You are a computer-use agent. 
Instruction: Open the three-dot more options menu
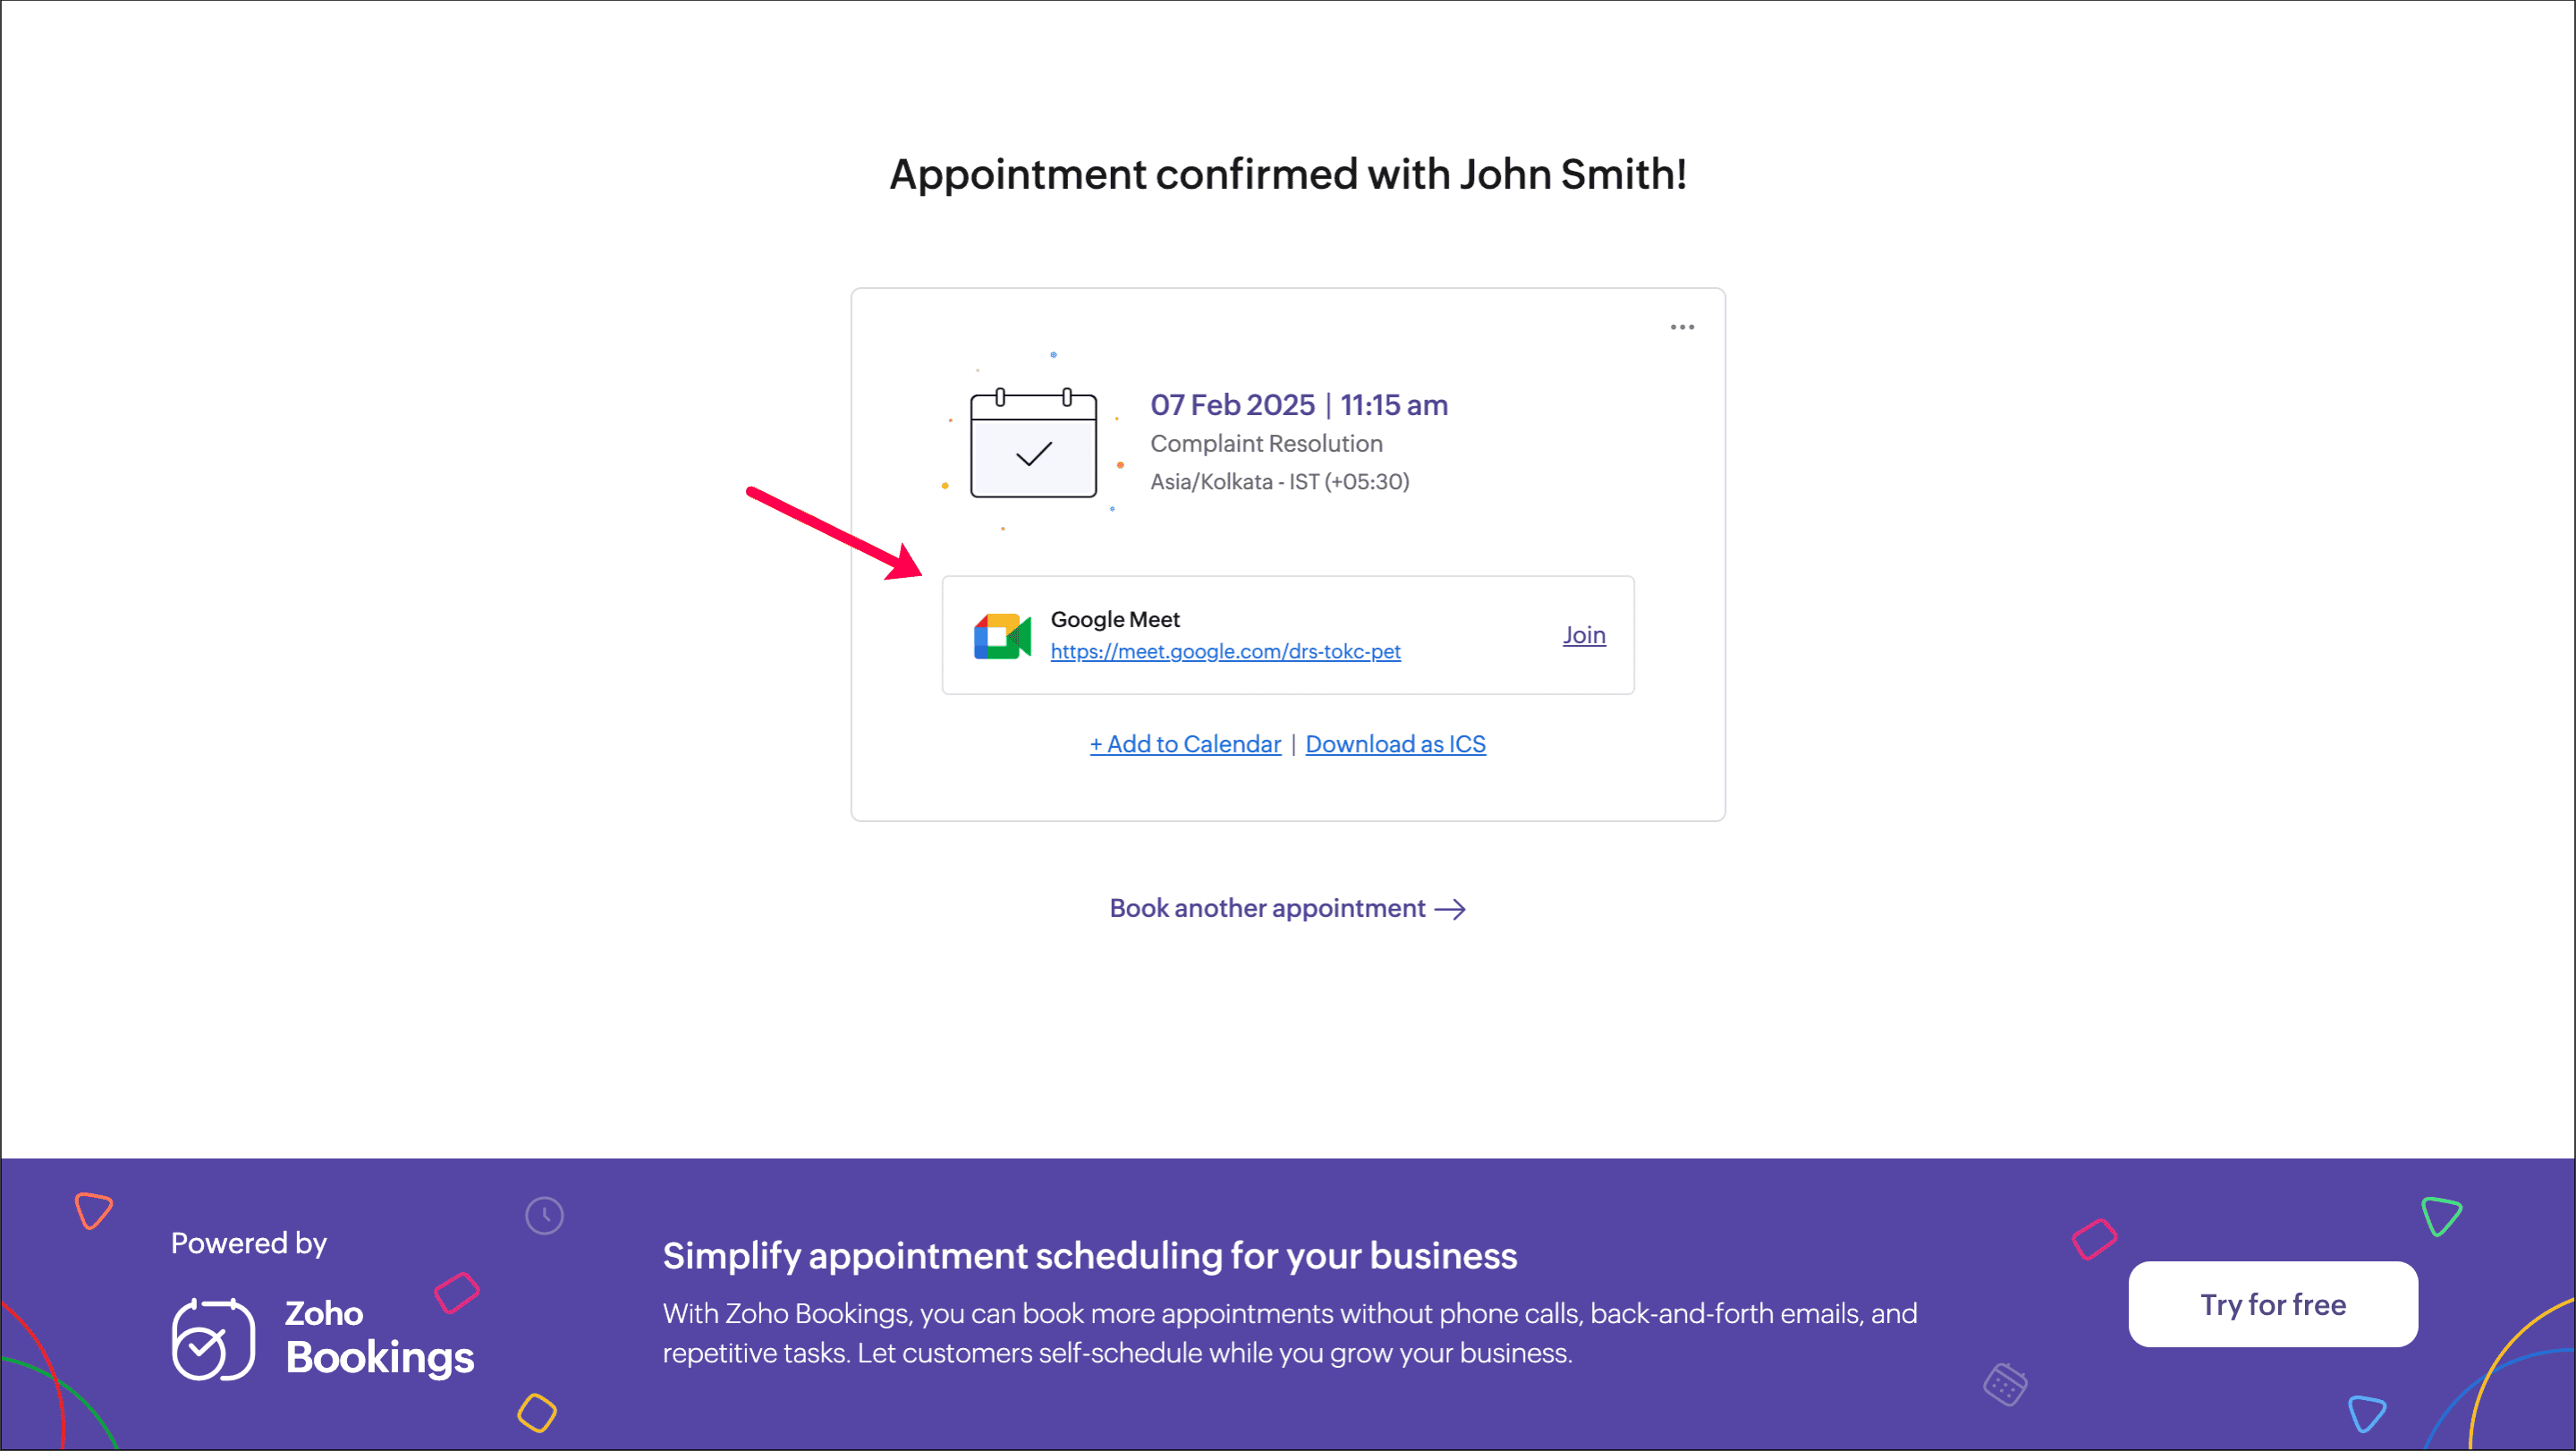1682,327
